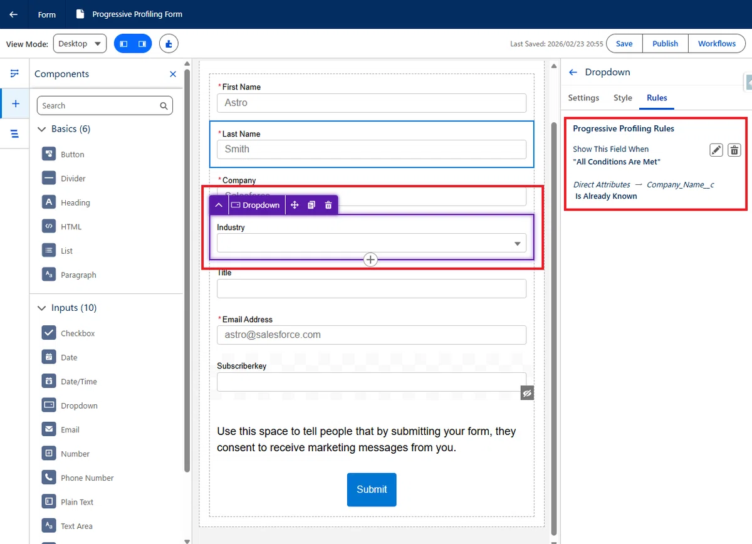Click the plus circle below Industry field

pyautogui.click(x=371, y=259)
